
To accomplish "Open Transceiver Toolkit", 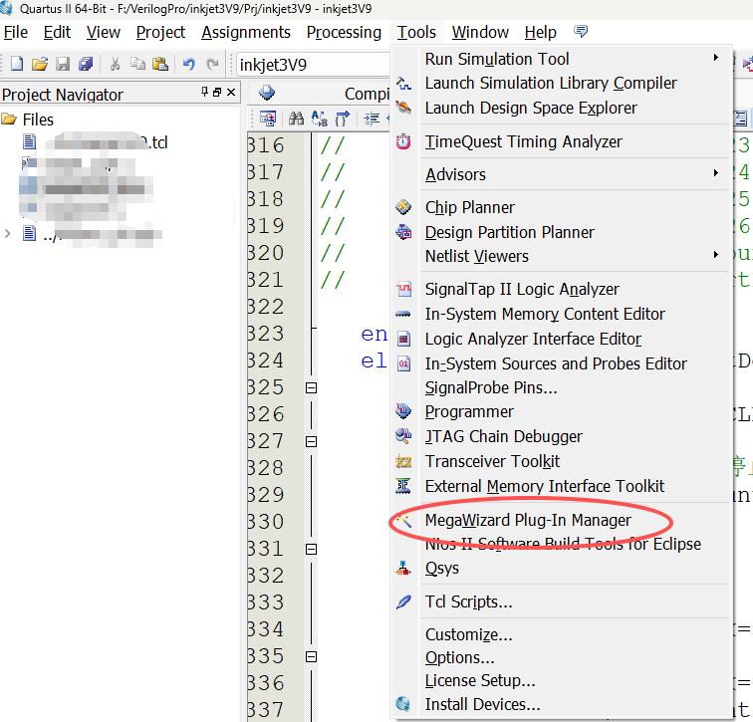I will (492, 461).
